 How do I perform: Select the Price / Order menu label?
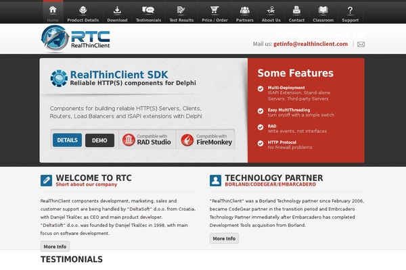215,20
